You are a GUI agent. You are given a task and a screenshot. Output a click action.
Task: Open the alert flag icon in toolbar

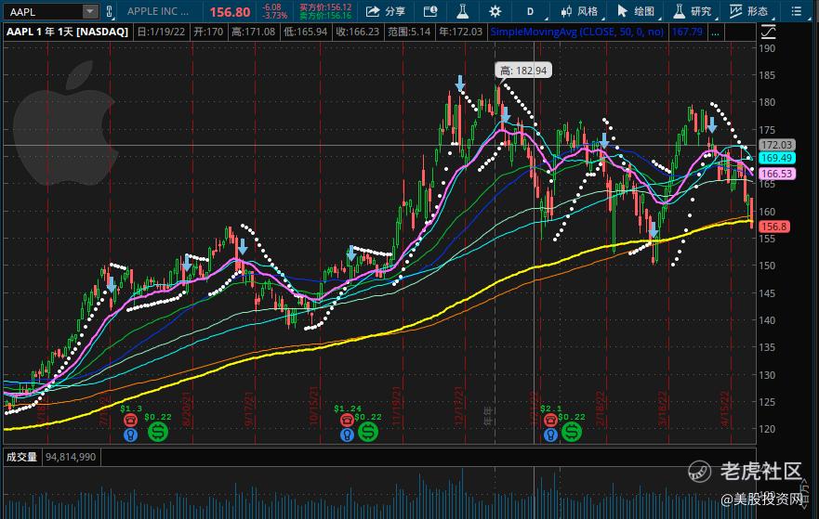[430, 11]
